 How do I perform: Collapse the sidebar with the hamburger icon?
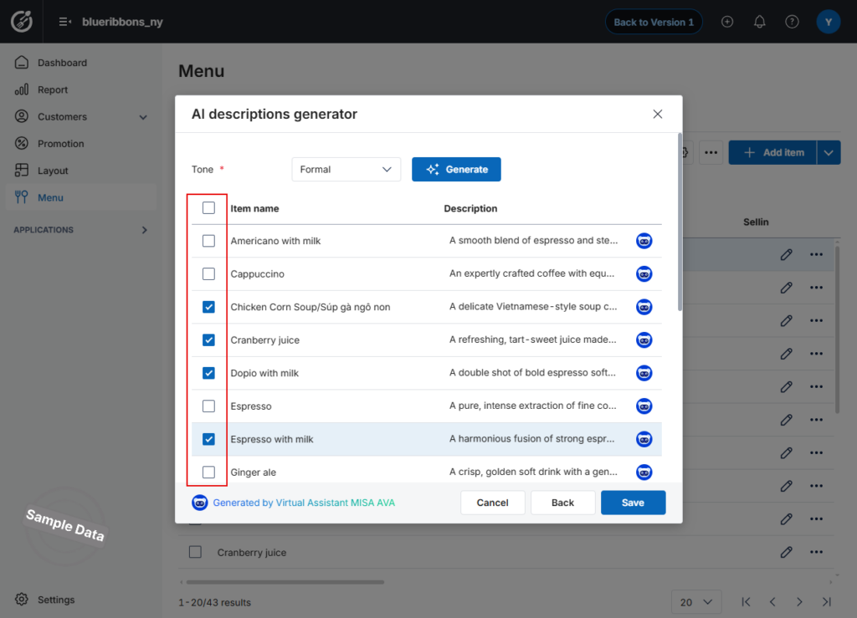pos(65,22)
